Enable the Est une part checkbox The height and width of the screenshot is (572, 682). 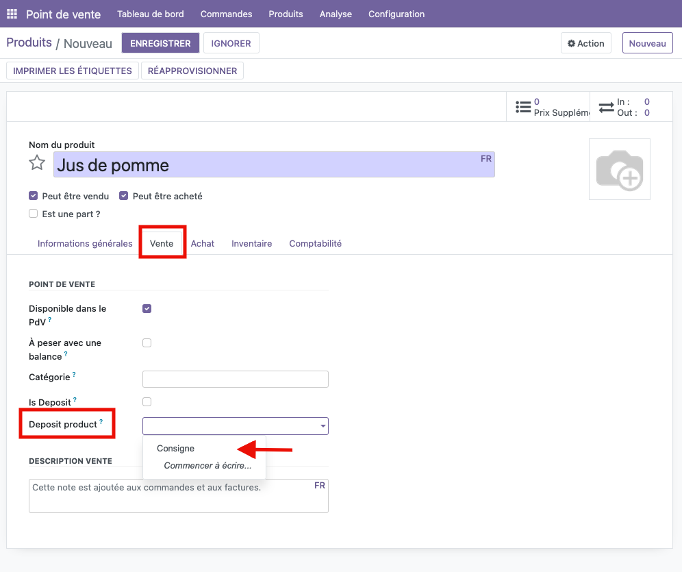point(33,214)
